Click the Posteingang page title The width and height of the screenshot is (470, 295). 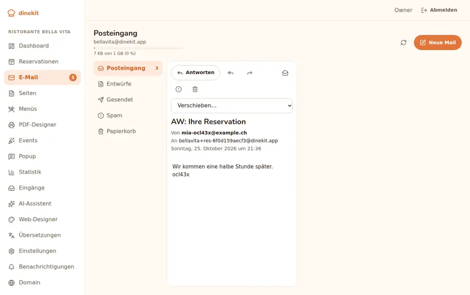click(116, 33)
